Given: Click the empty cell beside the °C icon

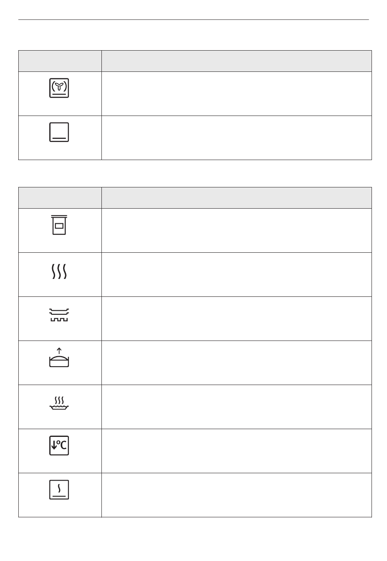Looking at the screenshot, I should 237,451.
